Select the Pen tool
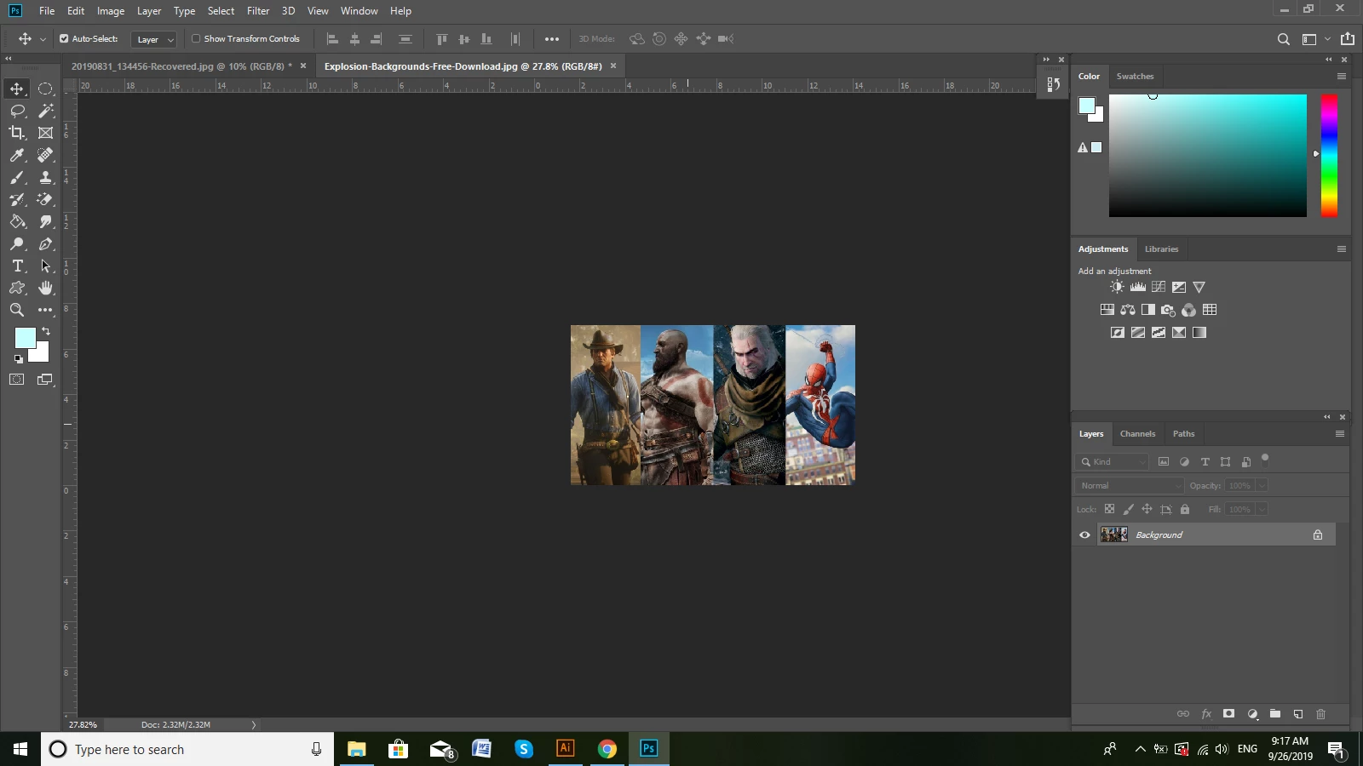 point(46,243)
